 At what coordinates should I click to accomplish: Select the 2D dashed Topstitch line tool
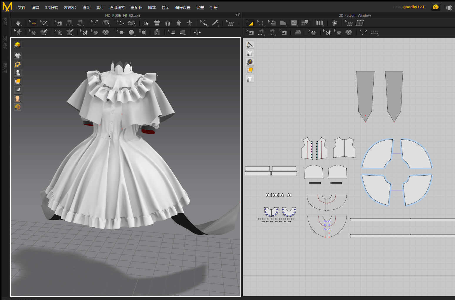[x=374, y=32]
